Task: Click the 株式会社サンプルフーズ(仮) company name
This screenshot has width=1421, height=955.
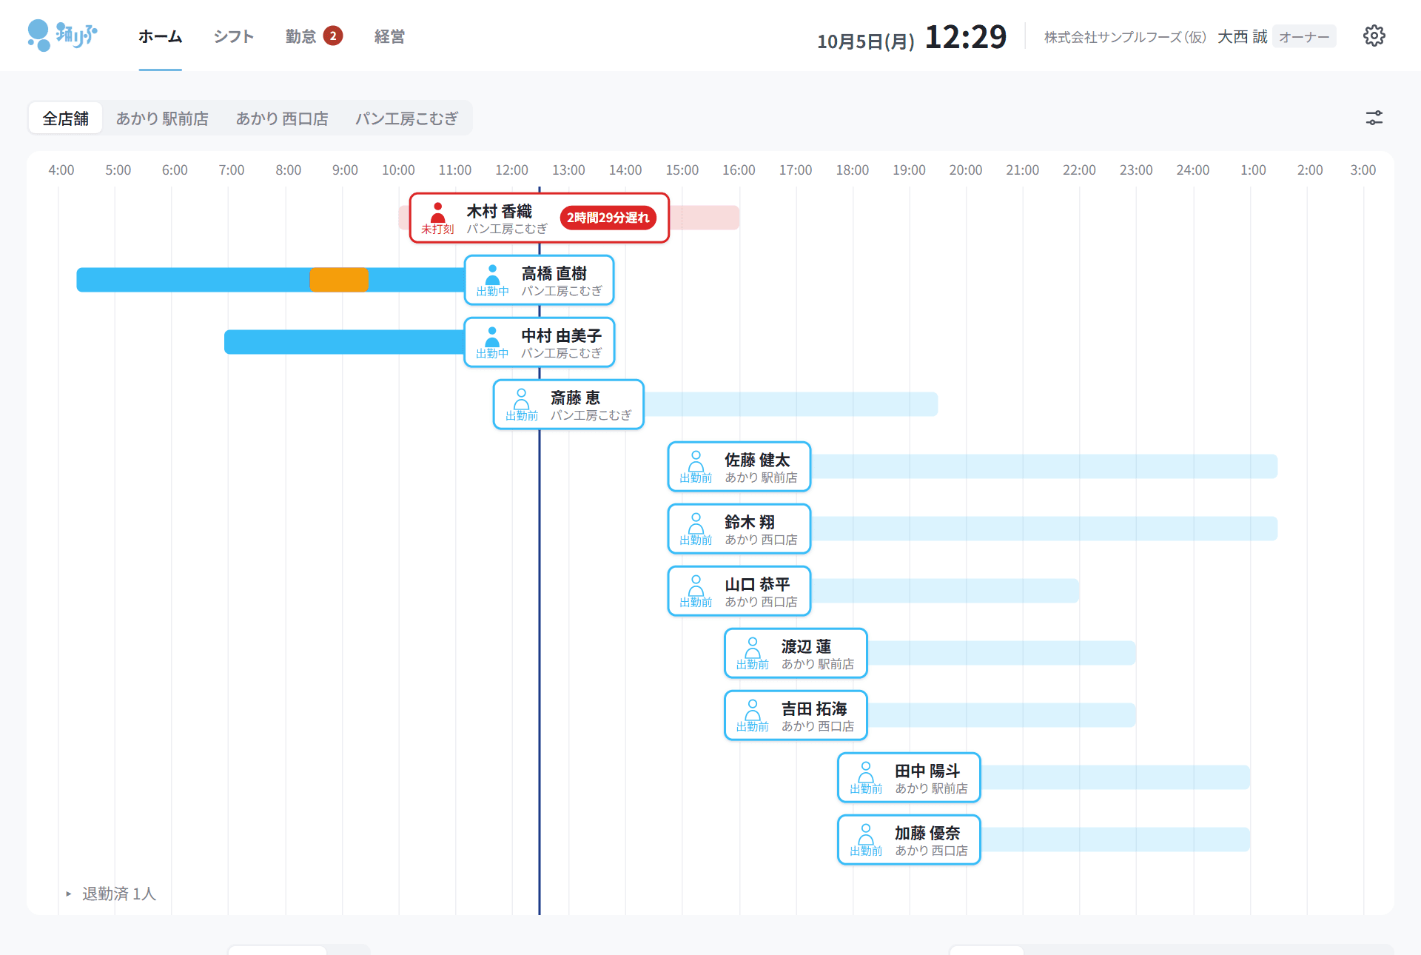Action: (1125, 37)
